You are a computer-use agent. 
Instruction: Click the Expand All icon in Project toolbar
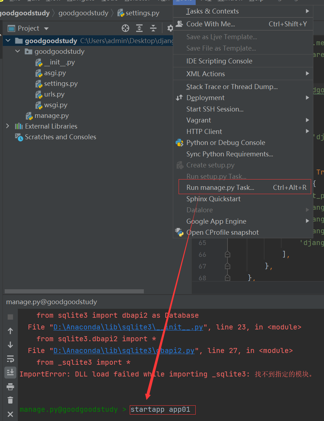(x=139, y=28)
